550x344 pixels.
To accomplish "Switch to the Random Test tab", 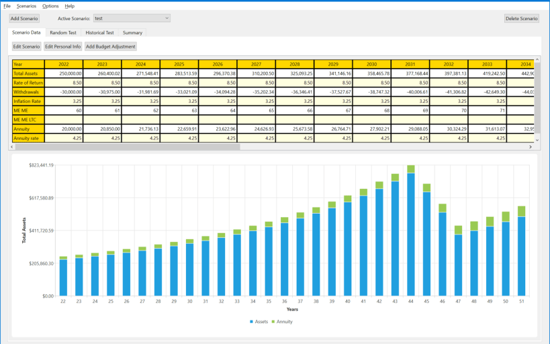I will coord(63,33).
